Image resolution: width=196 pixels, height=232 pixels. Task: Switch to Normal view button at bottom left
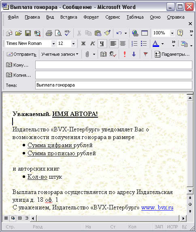6,218
